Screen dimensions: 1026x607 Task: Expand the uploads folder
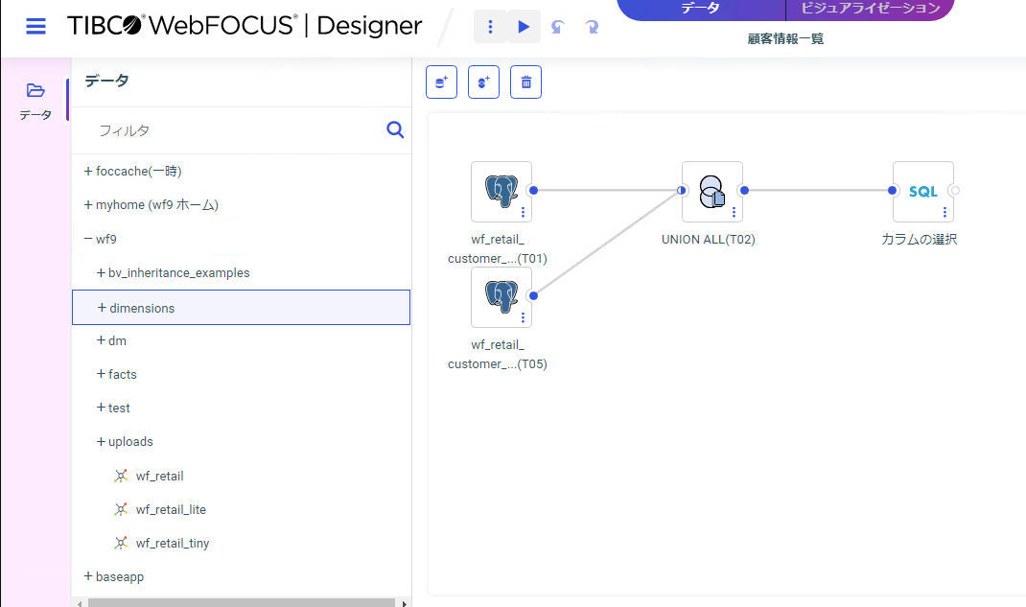pos(101,441)
